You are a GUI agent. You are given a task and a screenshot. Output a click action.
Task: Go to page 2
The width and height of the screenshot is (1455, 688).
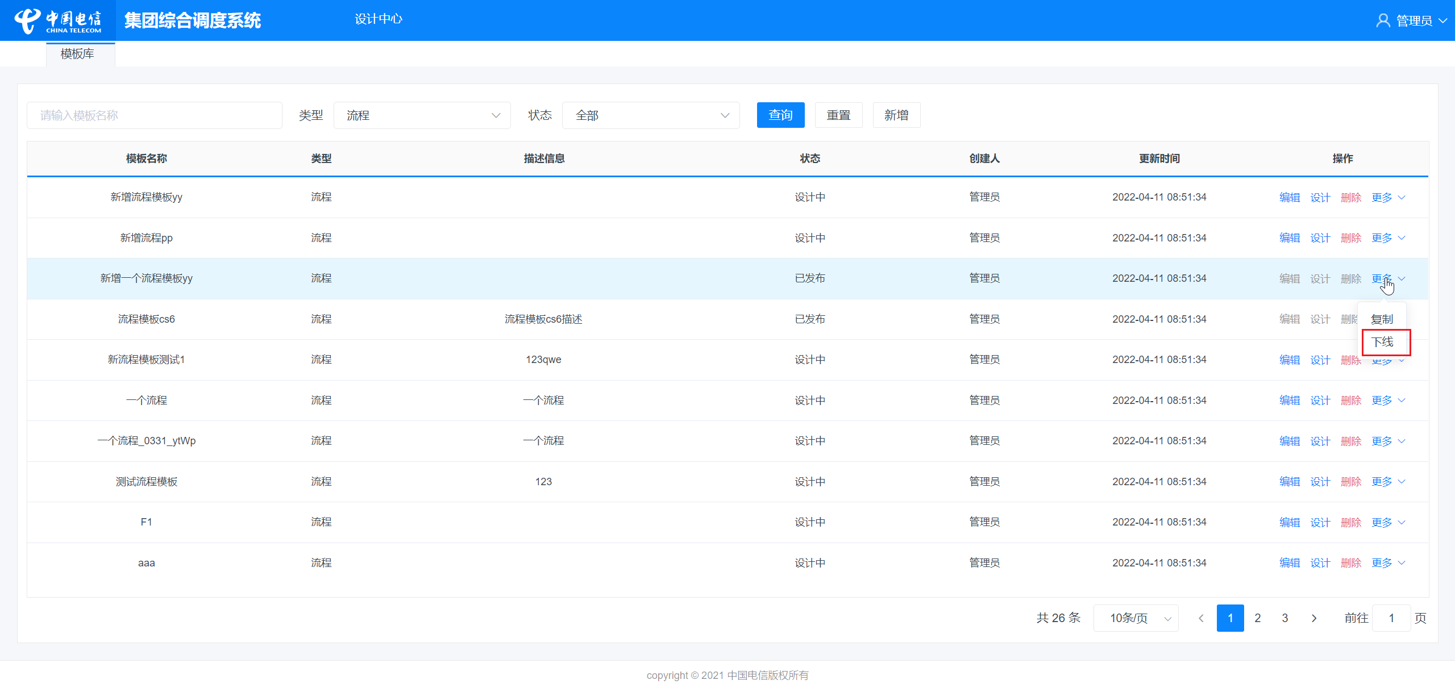[x=1258, y=618]
